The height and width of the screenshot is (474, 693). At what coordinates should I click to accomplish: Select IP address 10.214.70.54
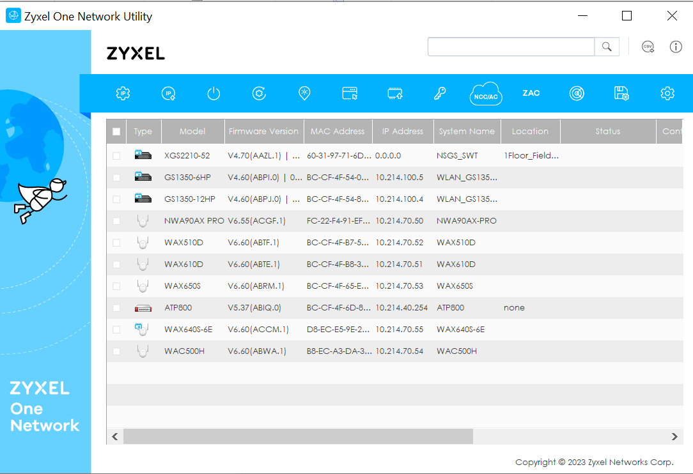coord(399,351)
